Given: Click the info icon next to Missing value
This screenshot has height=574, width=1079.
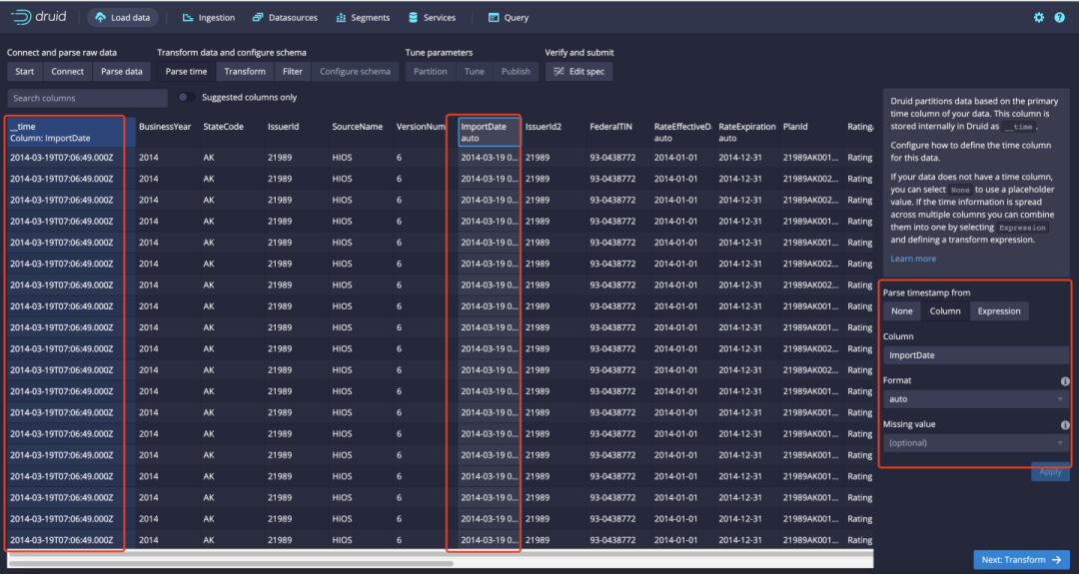Looking at the screenshot, I should [x=1065, y=425].
